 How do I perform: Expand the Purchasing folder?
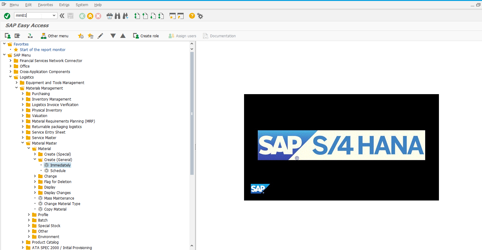click(x=23, y=94)
